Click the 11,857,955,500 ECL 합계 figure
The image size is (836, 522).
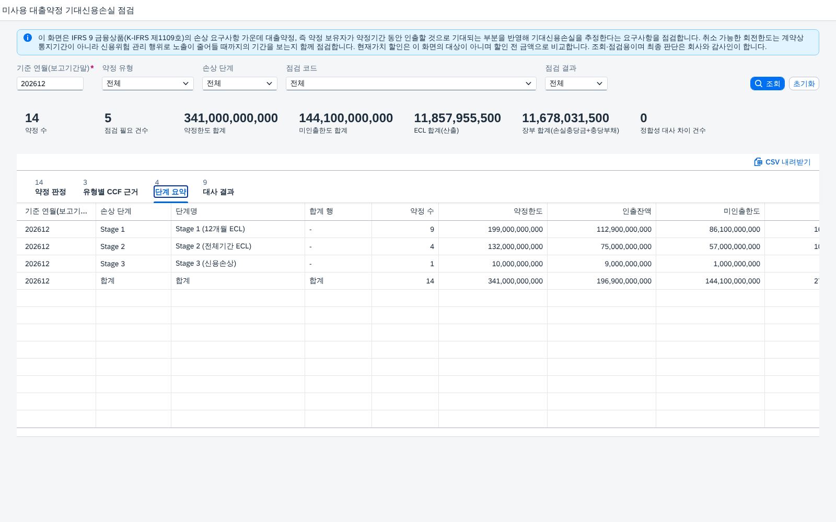(x=457, y=118)
